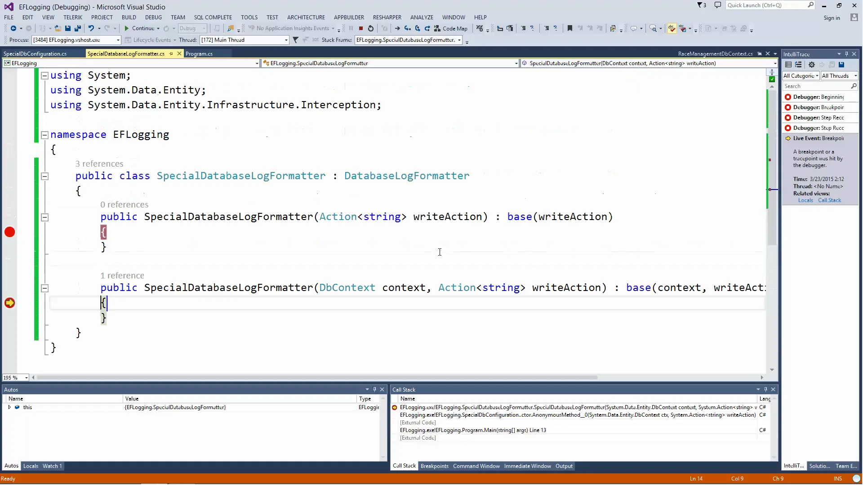
Task: Switch to the Program.cs tab
Action: click(200, 53)
